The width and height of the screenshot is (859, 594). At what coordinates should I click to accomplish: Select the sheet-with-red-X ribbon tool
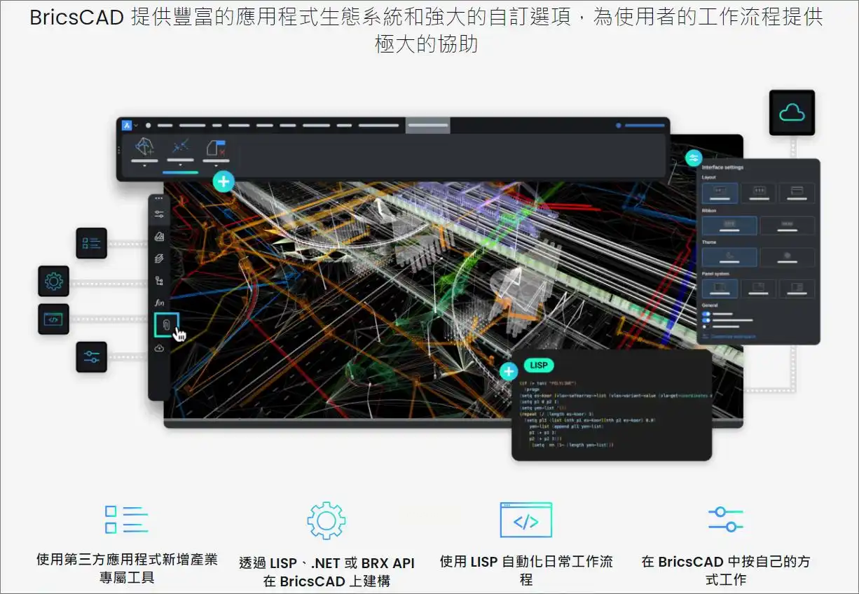click(216, 147)
